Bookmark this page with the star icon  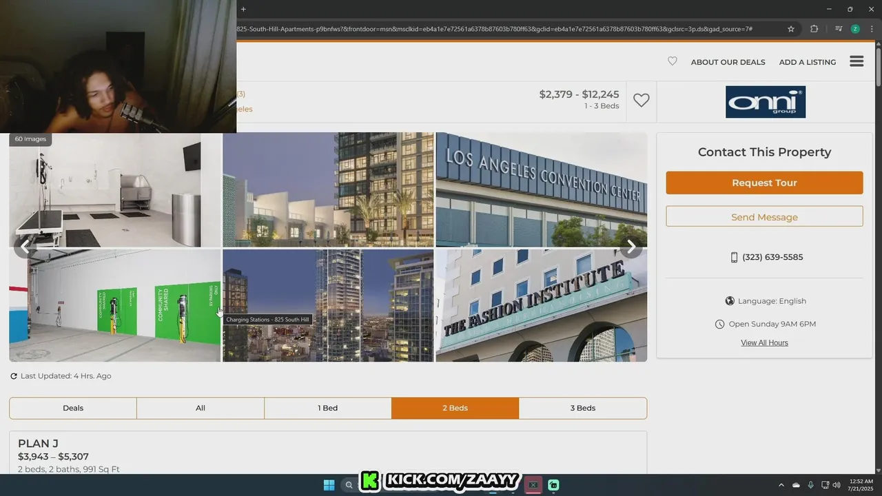point(791,29)
